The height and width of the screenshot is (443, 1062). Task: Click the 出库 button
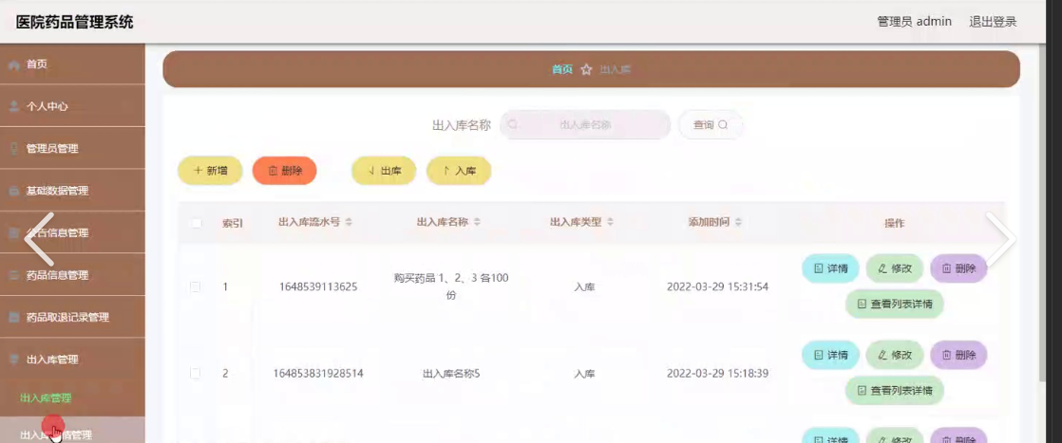tap(384, 171)
